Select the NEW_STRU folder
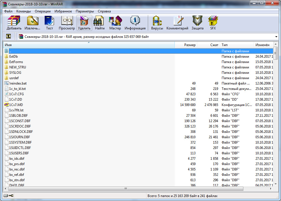This screenshot has width=281, height=201. point(18,67)
